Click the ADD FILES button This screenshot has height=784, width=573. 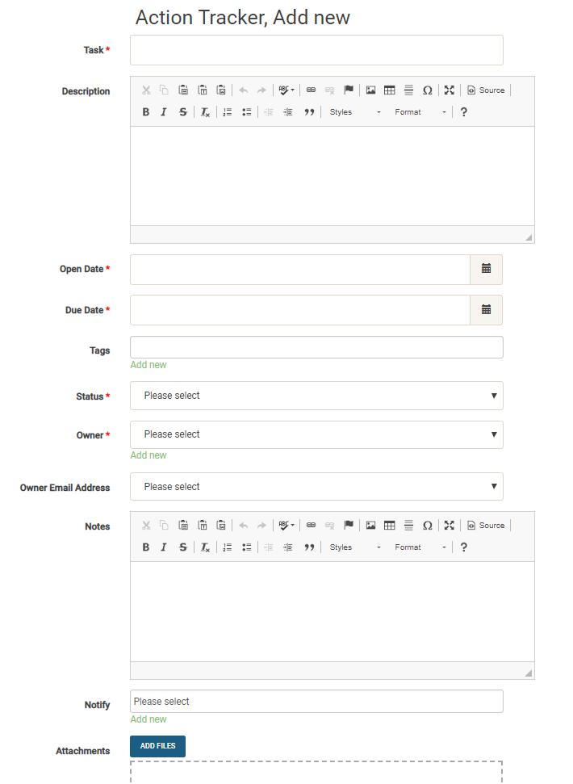[x=158, y=746]
